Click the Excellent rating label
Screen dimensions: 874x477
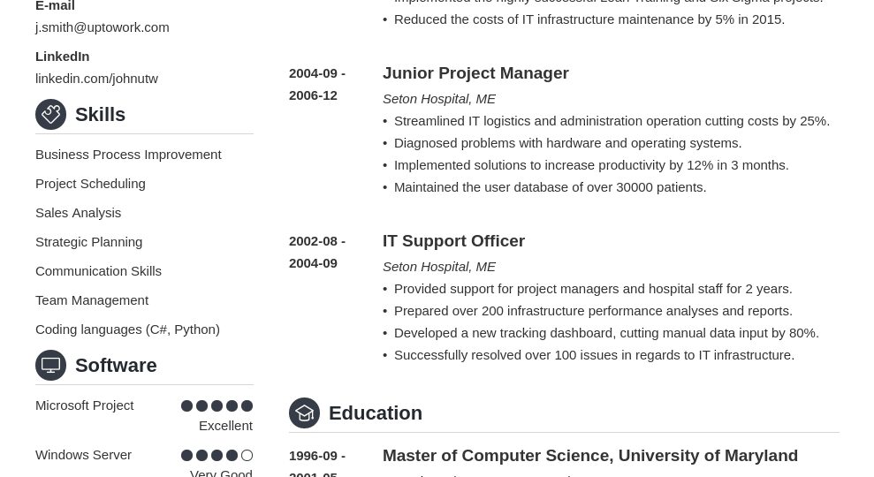(225, 426)
